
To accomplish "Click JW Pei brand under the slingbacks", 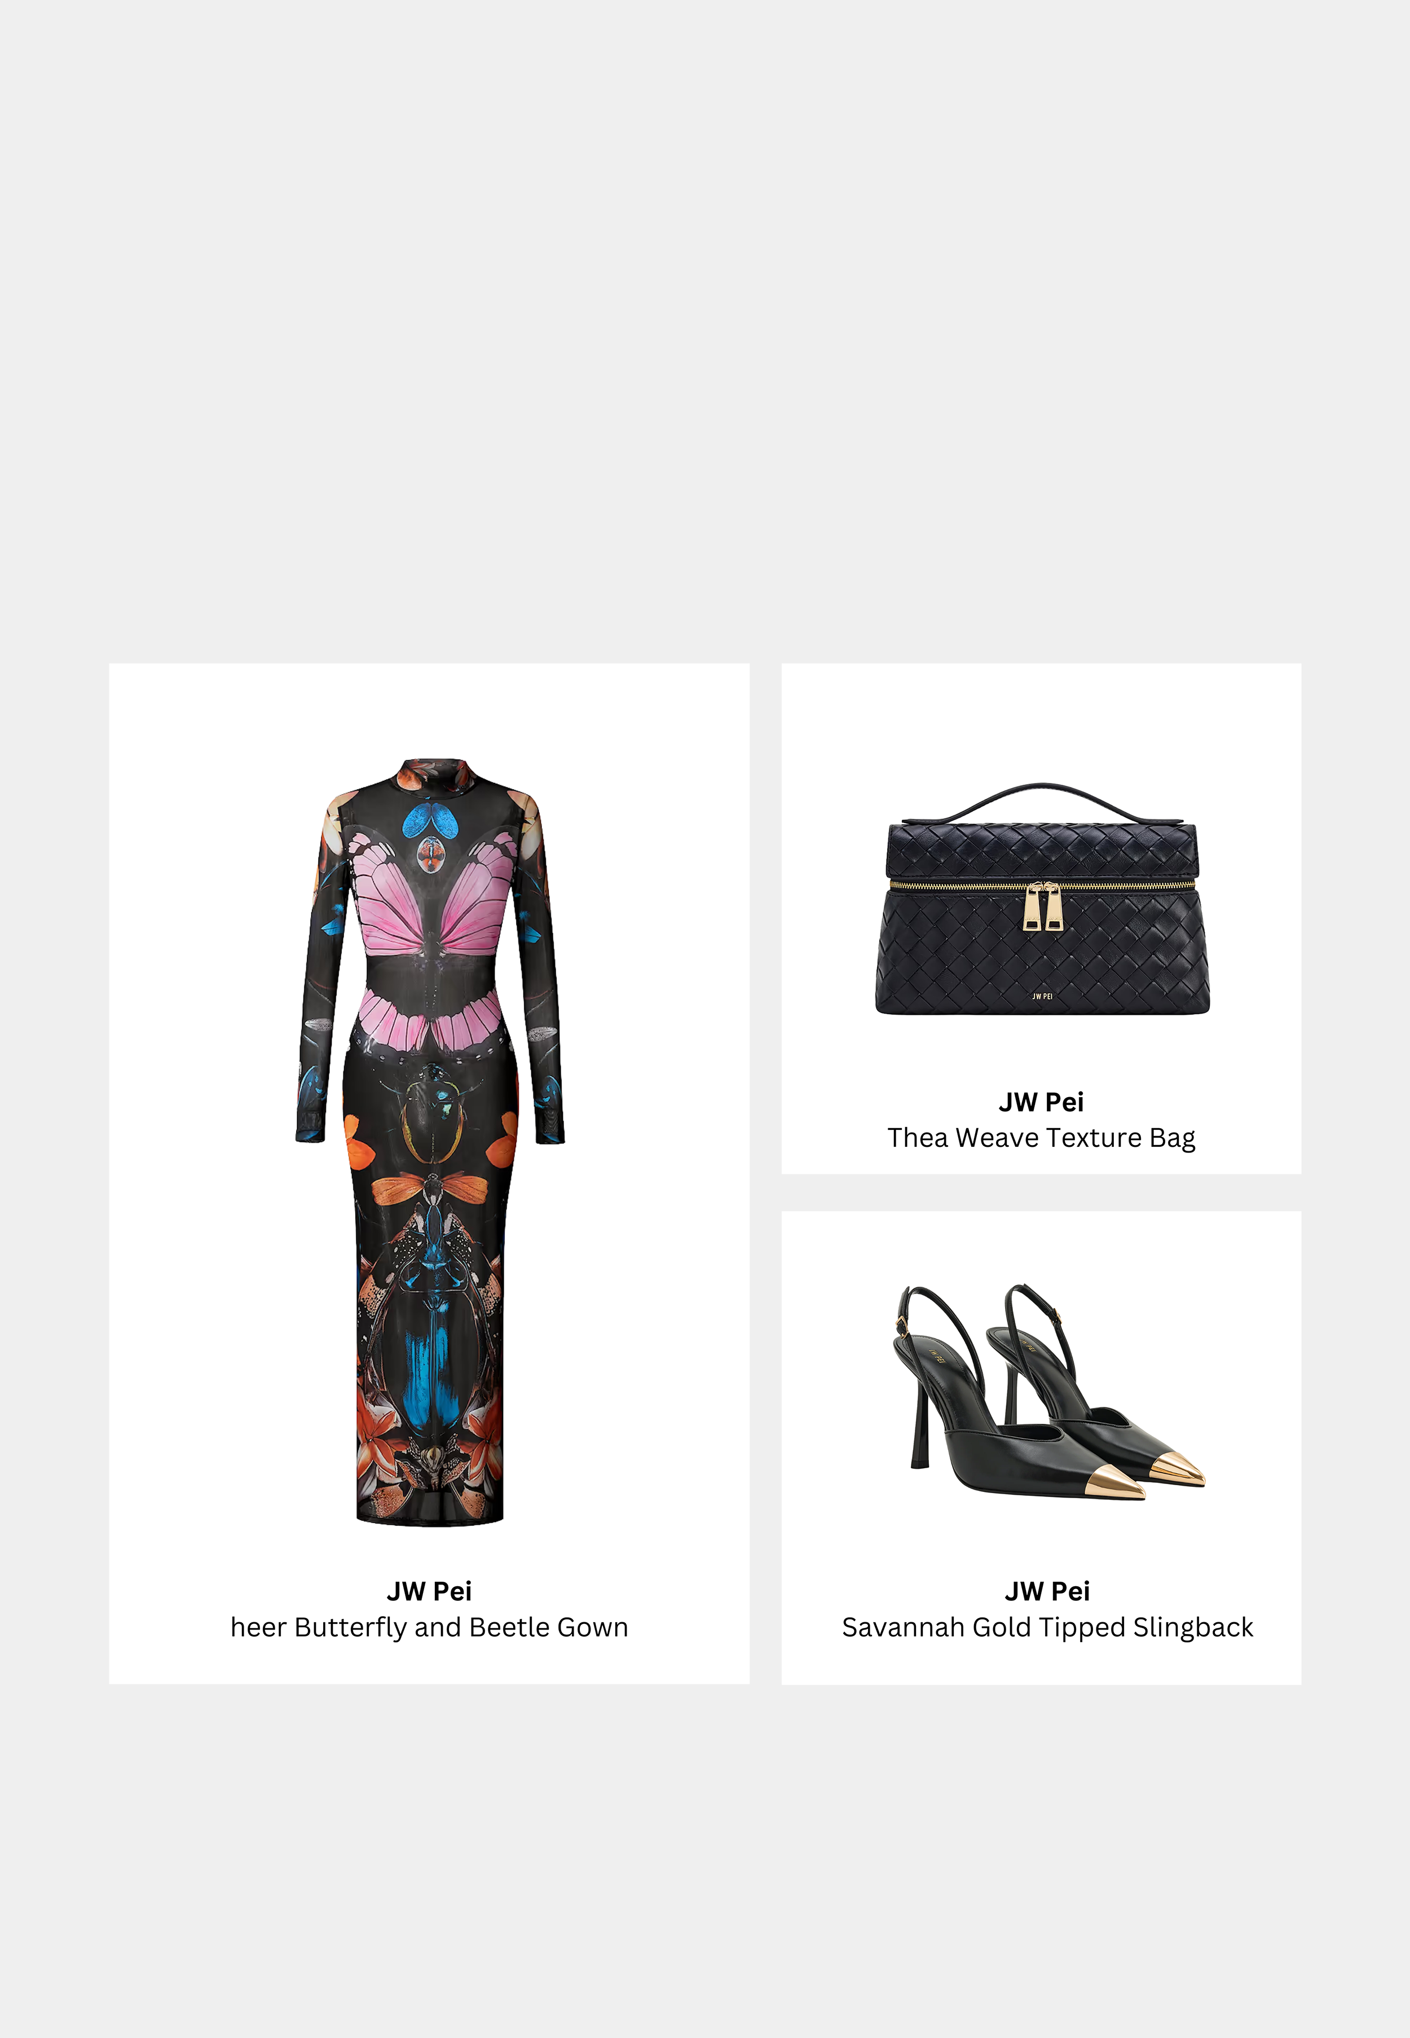I will 1048,1591.
